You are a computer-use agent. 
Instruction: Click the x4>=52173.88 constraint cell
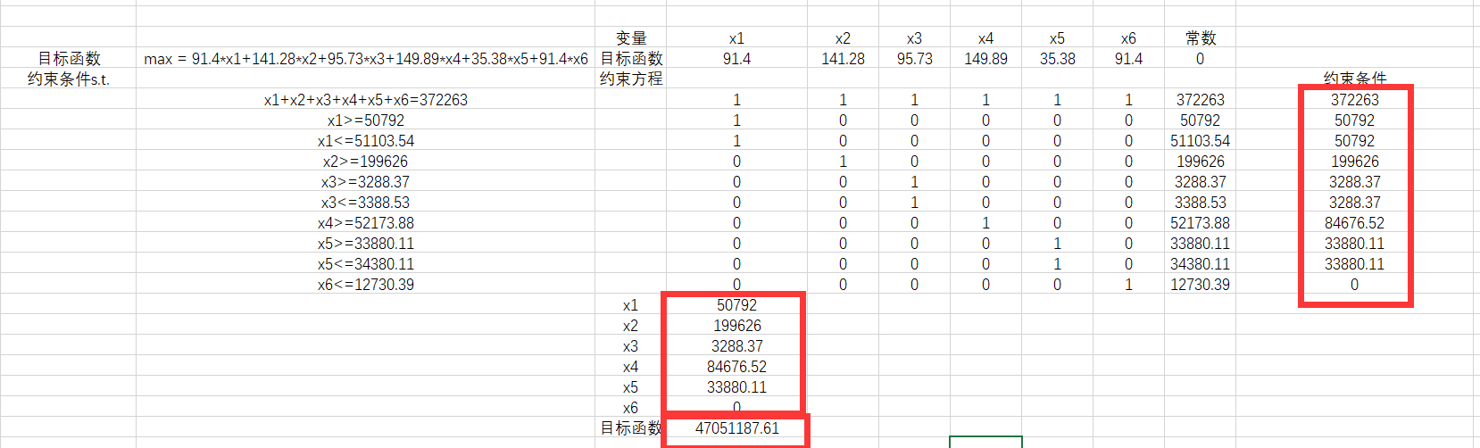click(x=366, y=223)
